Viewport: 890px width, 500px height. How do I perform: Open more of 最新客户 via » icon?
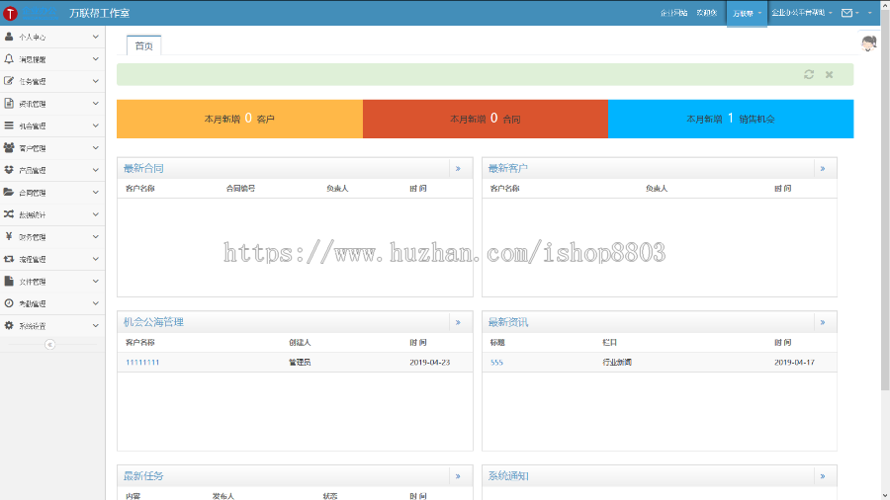[823, 168]
